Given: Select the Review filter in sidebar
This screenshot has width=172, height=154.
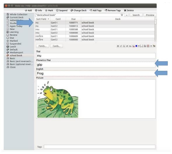Looking at the screenshot, I should (x=12, y=35).
